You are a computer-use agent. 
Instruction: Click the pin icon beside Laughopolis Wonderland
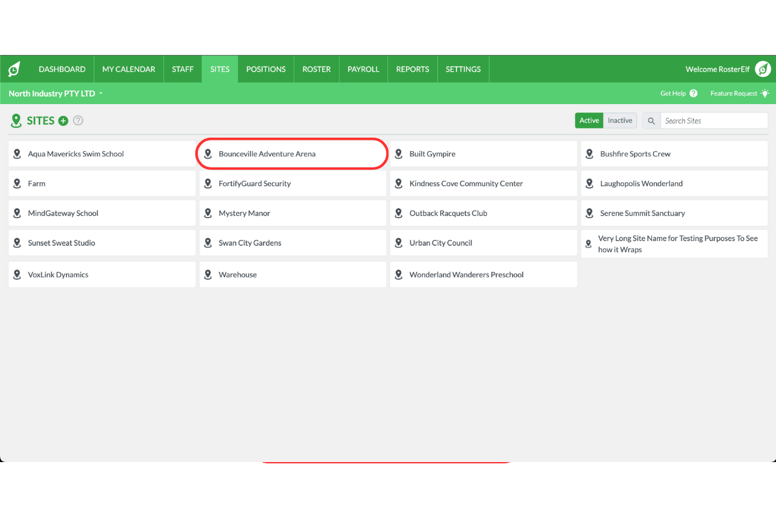coord(589,184)
